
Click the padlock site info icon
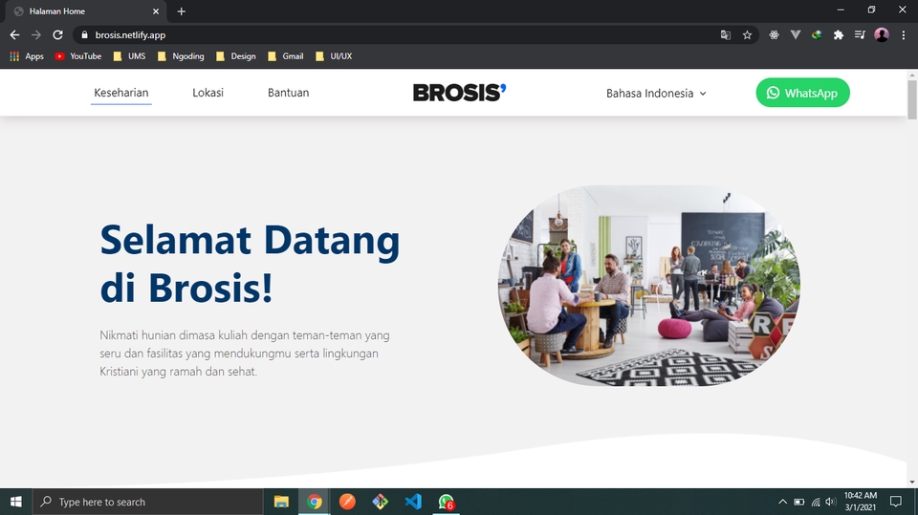click(84, 35)
